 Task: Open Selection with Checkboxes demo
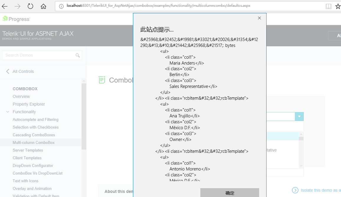point(36,127)
